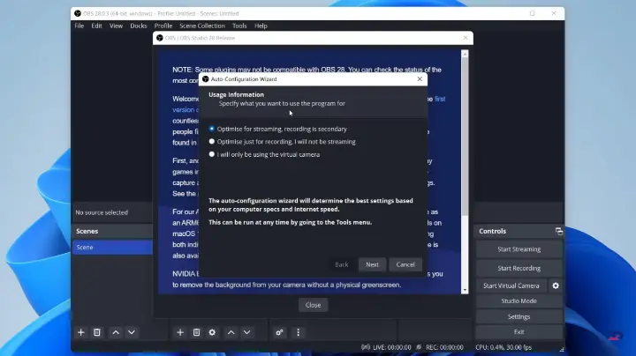Click Exit in Controls panel
The image size is (636, 356).
(x=519, y=332)
